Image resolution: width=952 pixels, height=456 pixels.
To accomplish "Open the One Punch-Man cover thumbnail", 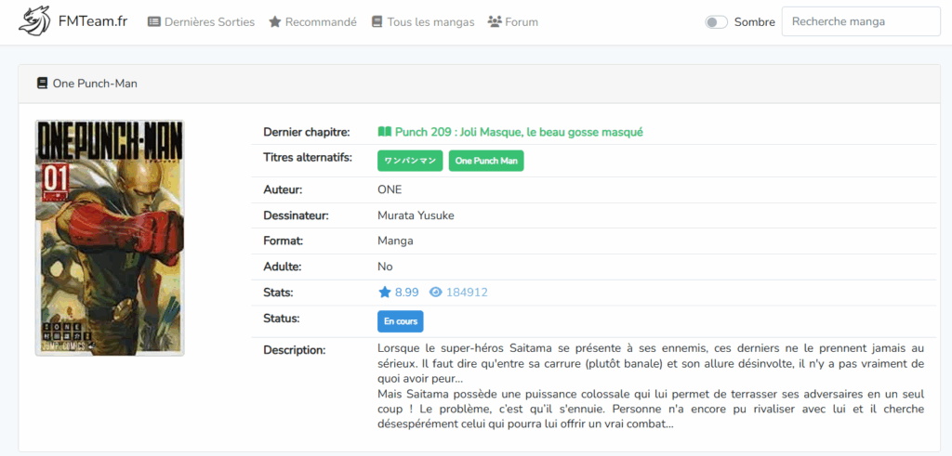I will click(110, 238).
